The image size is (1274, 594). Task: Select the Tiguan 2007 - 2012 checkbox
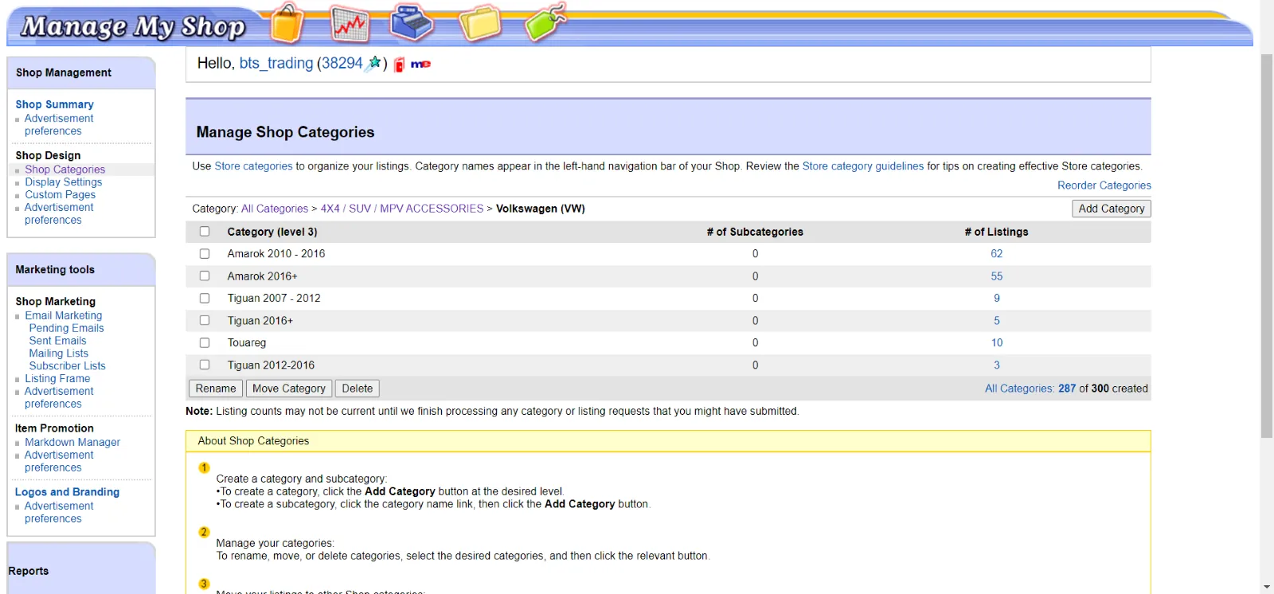205,299
